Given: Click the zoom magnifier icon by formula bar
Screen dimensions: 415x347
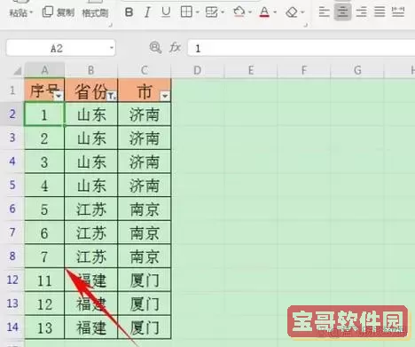Looking at the screenshot, I should click(x=155, y=47).
